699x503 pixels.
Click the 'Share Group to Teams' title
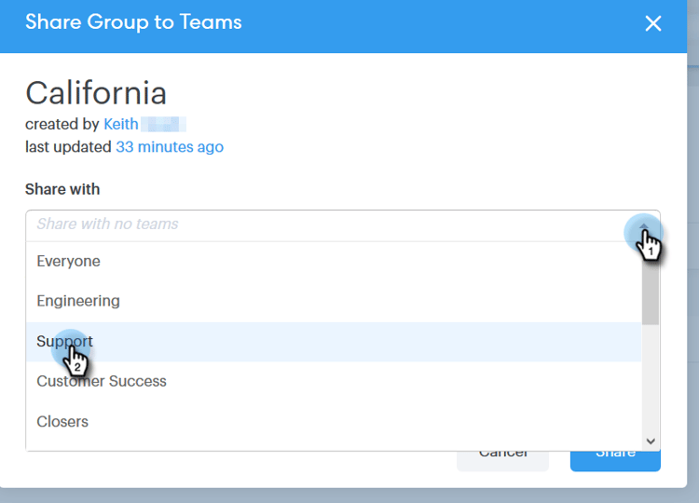pos(133,22)
